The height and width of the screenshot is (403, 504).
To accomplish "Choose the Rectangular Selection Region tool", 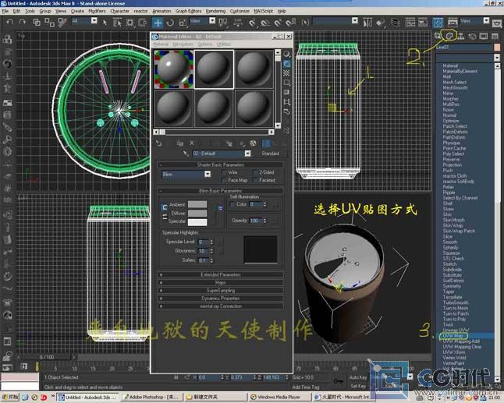I will pos(130,23).
